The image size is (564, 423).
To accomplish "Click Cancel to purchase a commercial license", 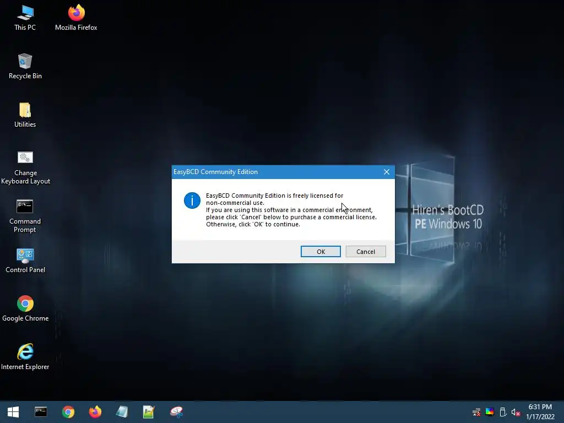I will [366, 251].
